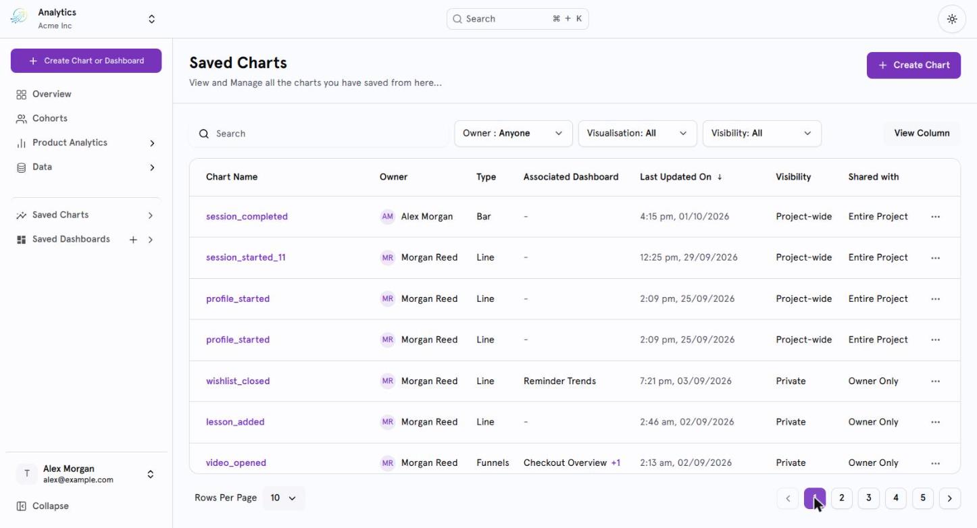The width and height of the screenshot is (977, 528).
Task: Go to page 3
Action: pos(868,499)
